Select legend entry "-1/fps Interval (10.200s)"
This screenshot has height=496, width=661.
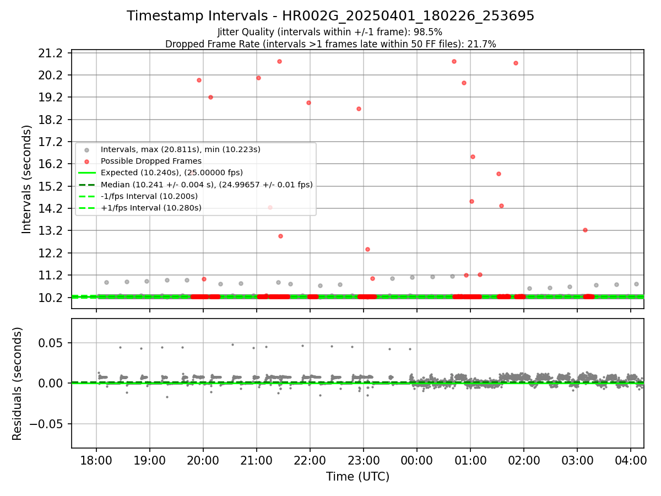click(149, 196)
